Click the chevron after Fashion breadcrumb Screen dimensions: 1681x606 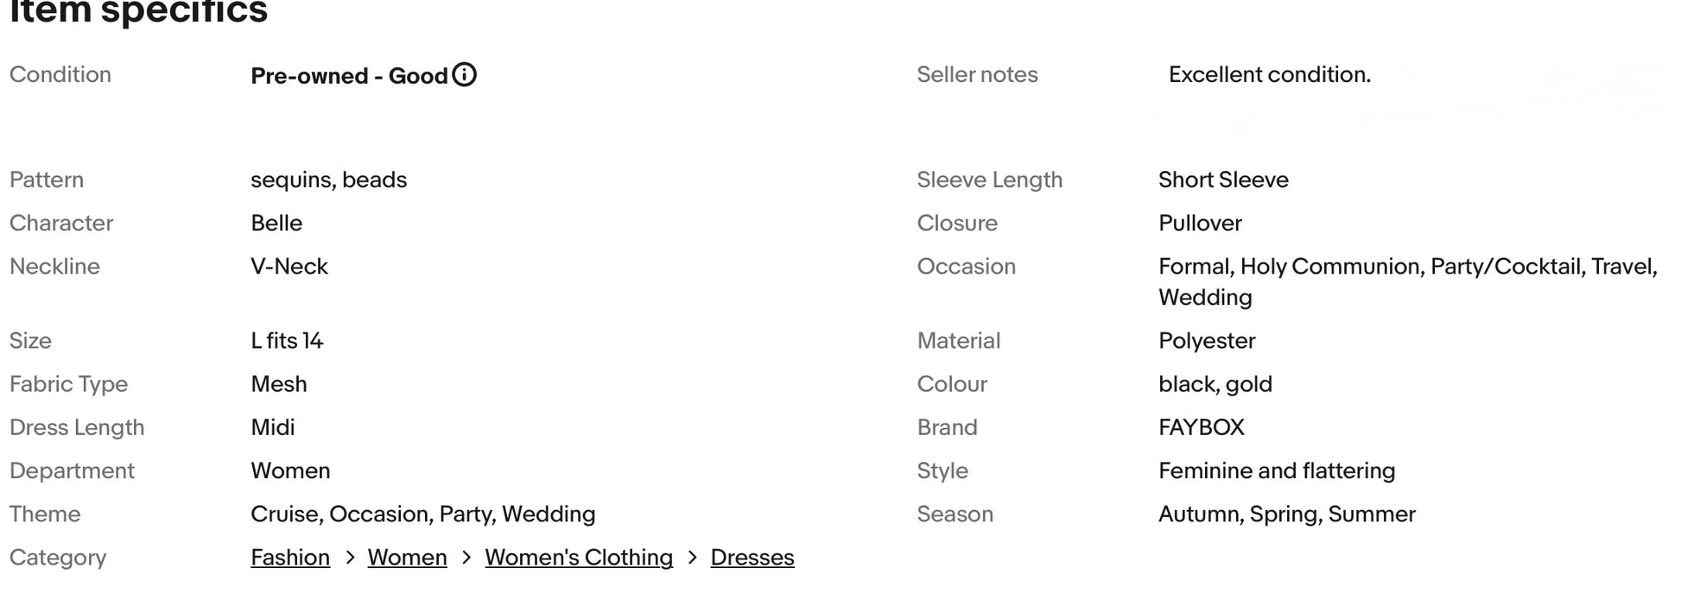point(350,558)
